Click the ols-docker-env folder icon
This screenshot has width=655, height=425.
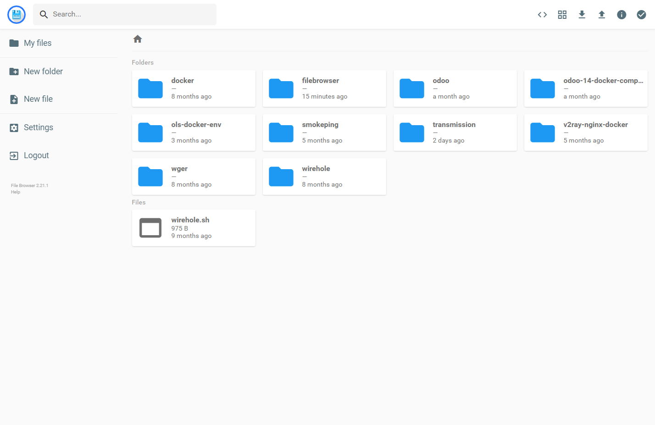[150, 132]
